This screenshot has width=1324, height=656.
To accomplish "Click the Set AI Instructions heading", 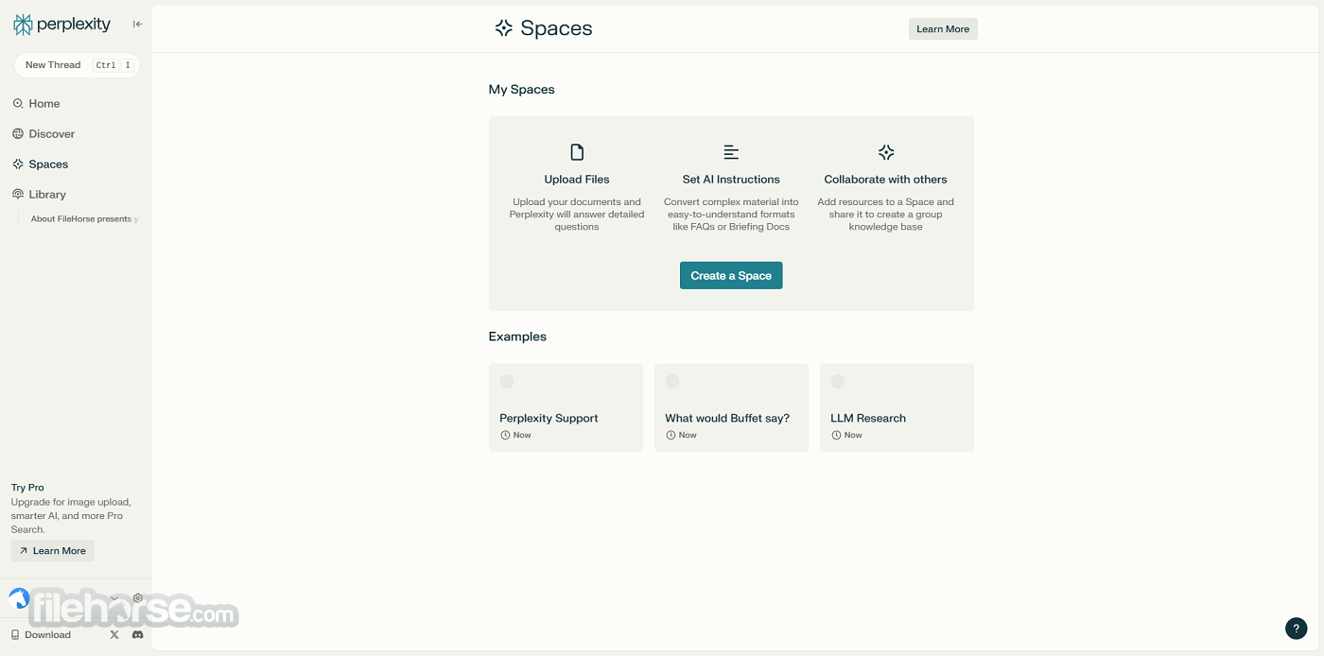I will tap(731, 180).
